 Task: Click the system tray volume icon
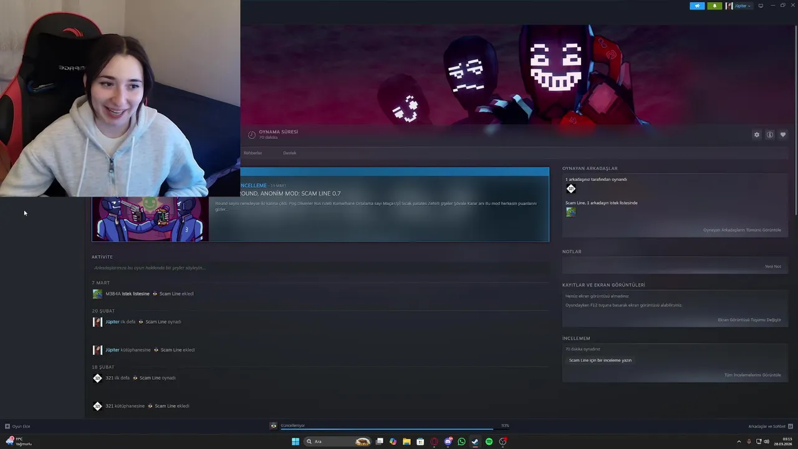click(766, 442)
